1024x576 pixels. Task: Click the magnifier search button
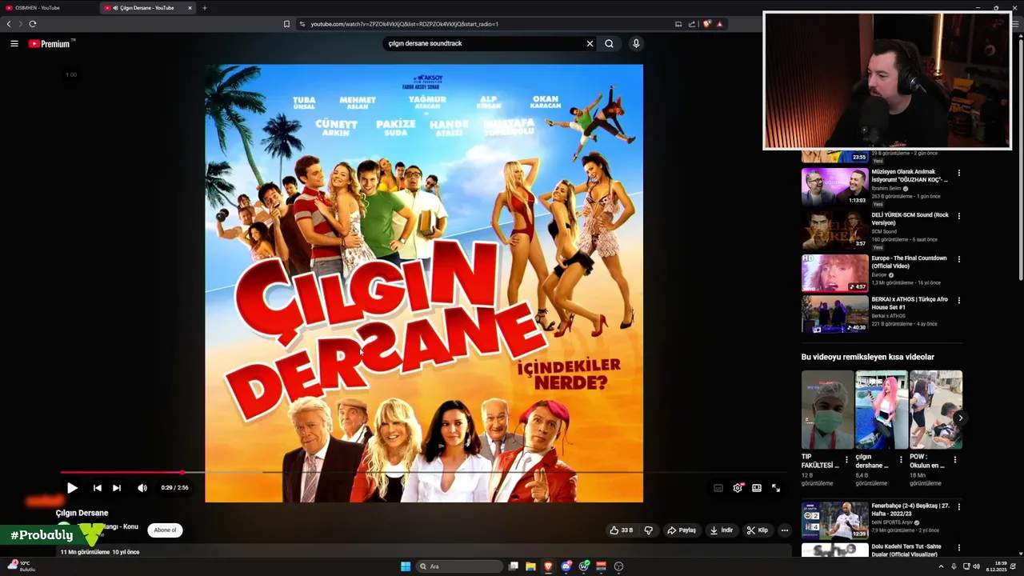[609, 43]
